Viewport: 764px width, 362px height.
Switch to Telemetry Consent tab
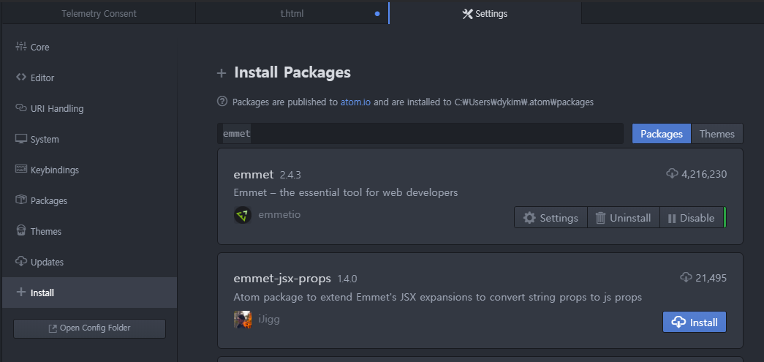[x=99, y=13]
